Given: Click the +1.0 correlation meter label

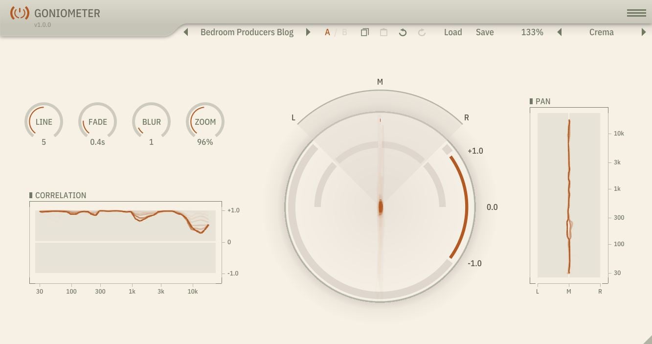Looking at the screenshot, I should [x=475, y=151].
